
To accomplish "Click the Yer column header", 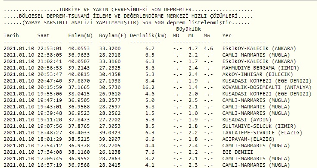I will pyautogui.click(x=227, y=35).
